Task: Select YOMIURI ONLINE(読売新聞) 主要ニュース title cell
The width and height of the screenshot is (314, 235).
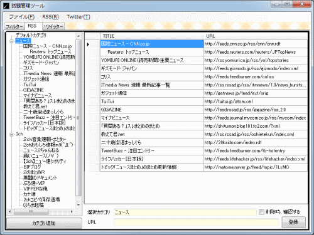Action: point(152,60)
